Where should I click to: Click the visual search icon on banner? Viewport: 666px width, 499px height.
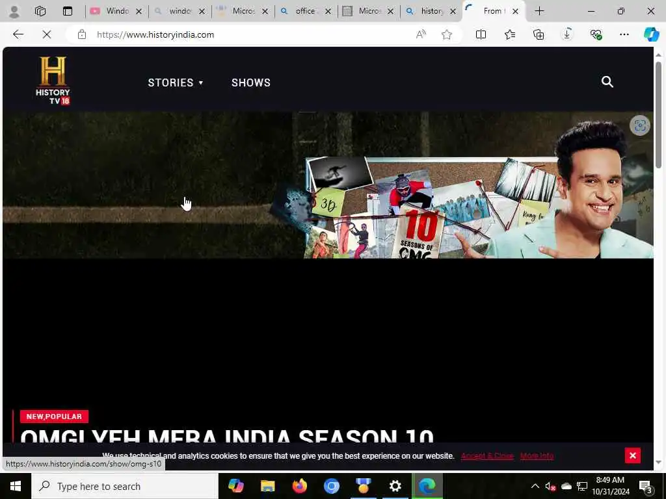click(x=640, y=125)
